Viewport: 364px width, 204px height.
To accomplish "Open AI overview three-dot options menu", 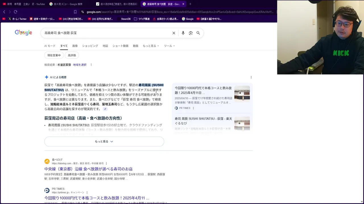I will (251, 77).
